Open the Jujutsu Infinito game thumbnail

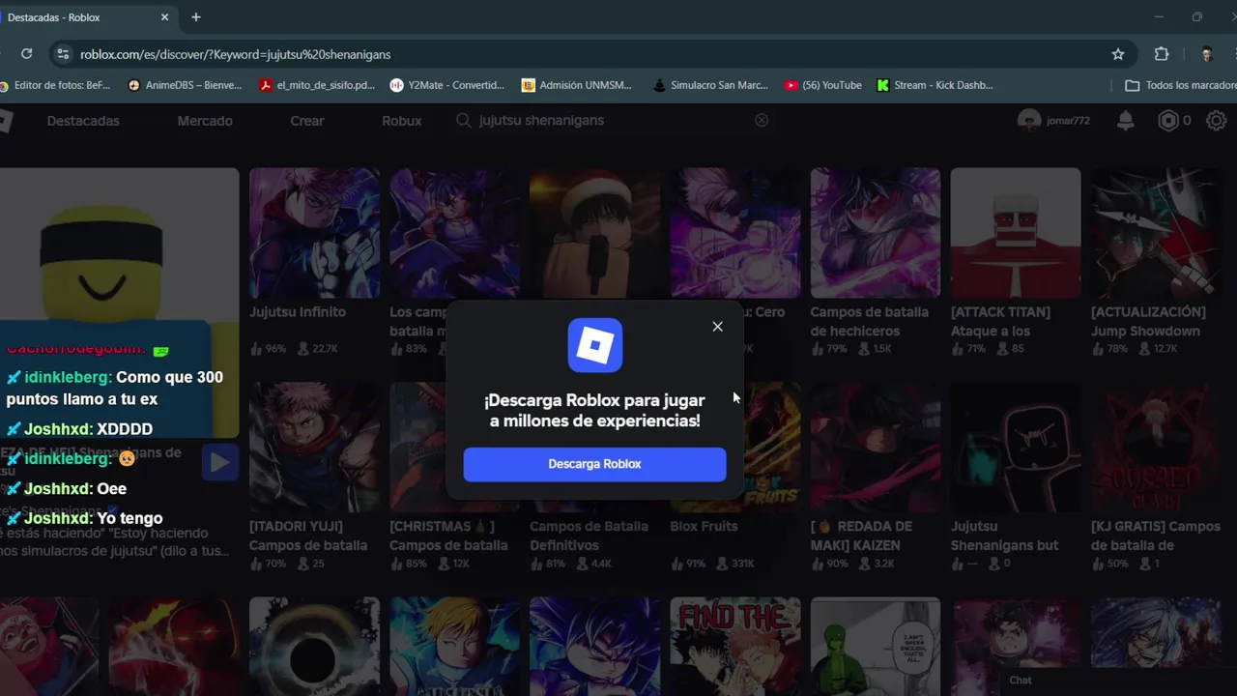(314, 233)
